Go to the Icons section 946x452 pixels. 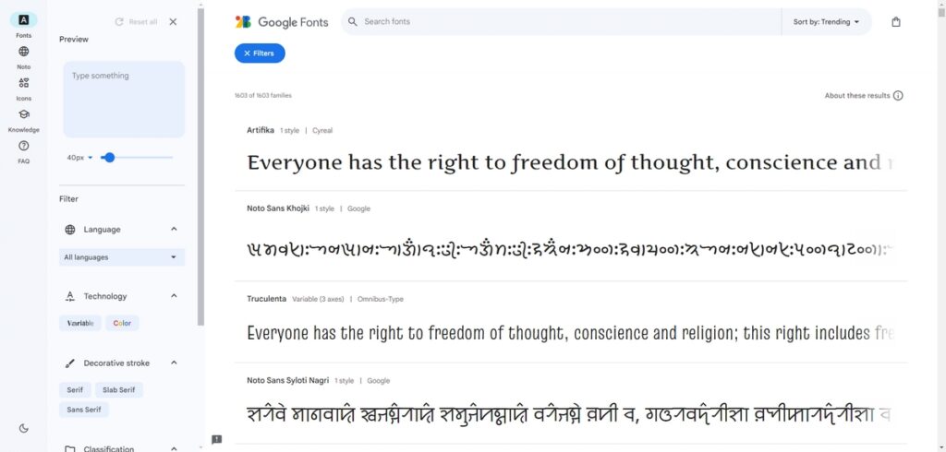pos(23,83)
